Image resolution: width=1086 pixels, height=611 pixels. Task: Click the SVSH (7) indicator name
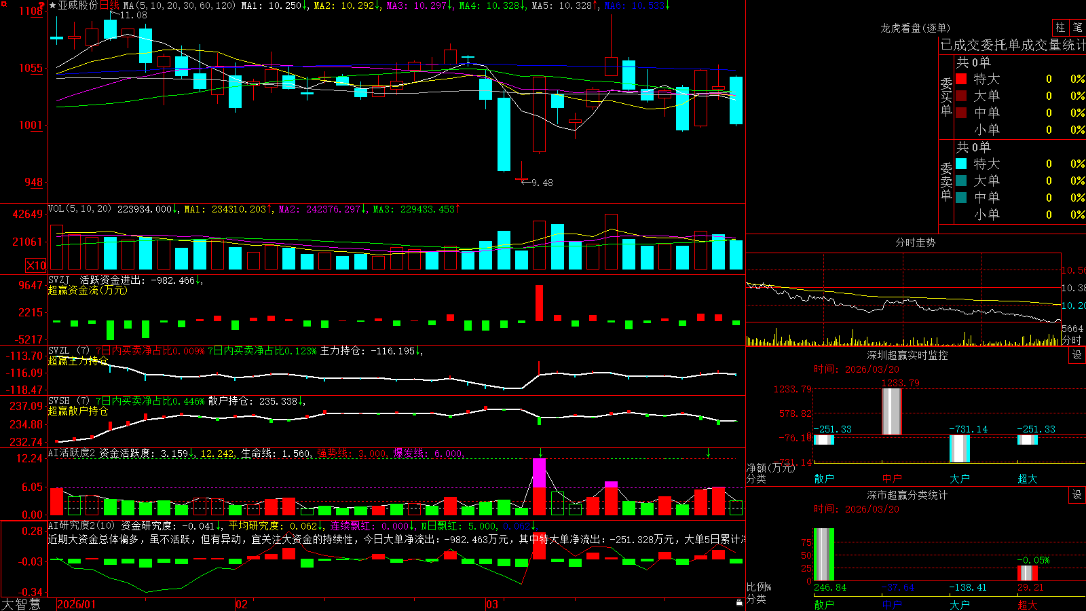tap(69, 401)
